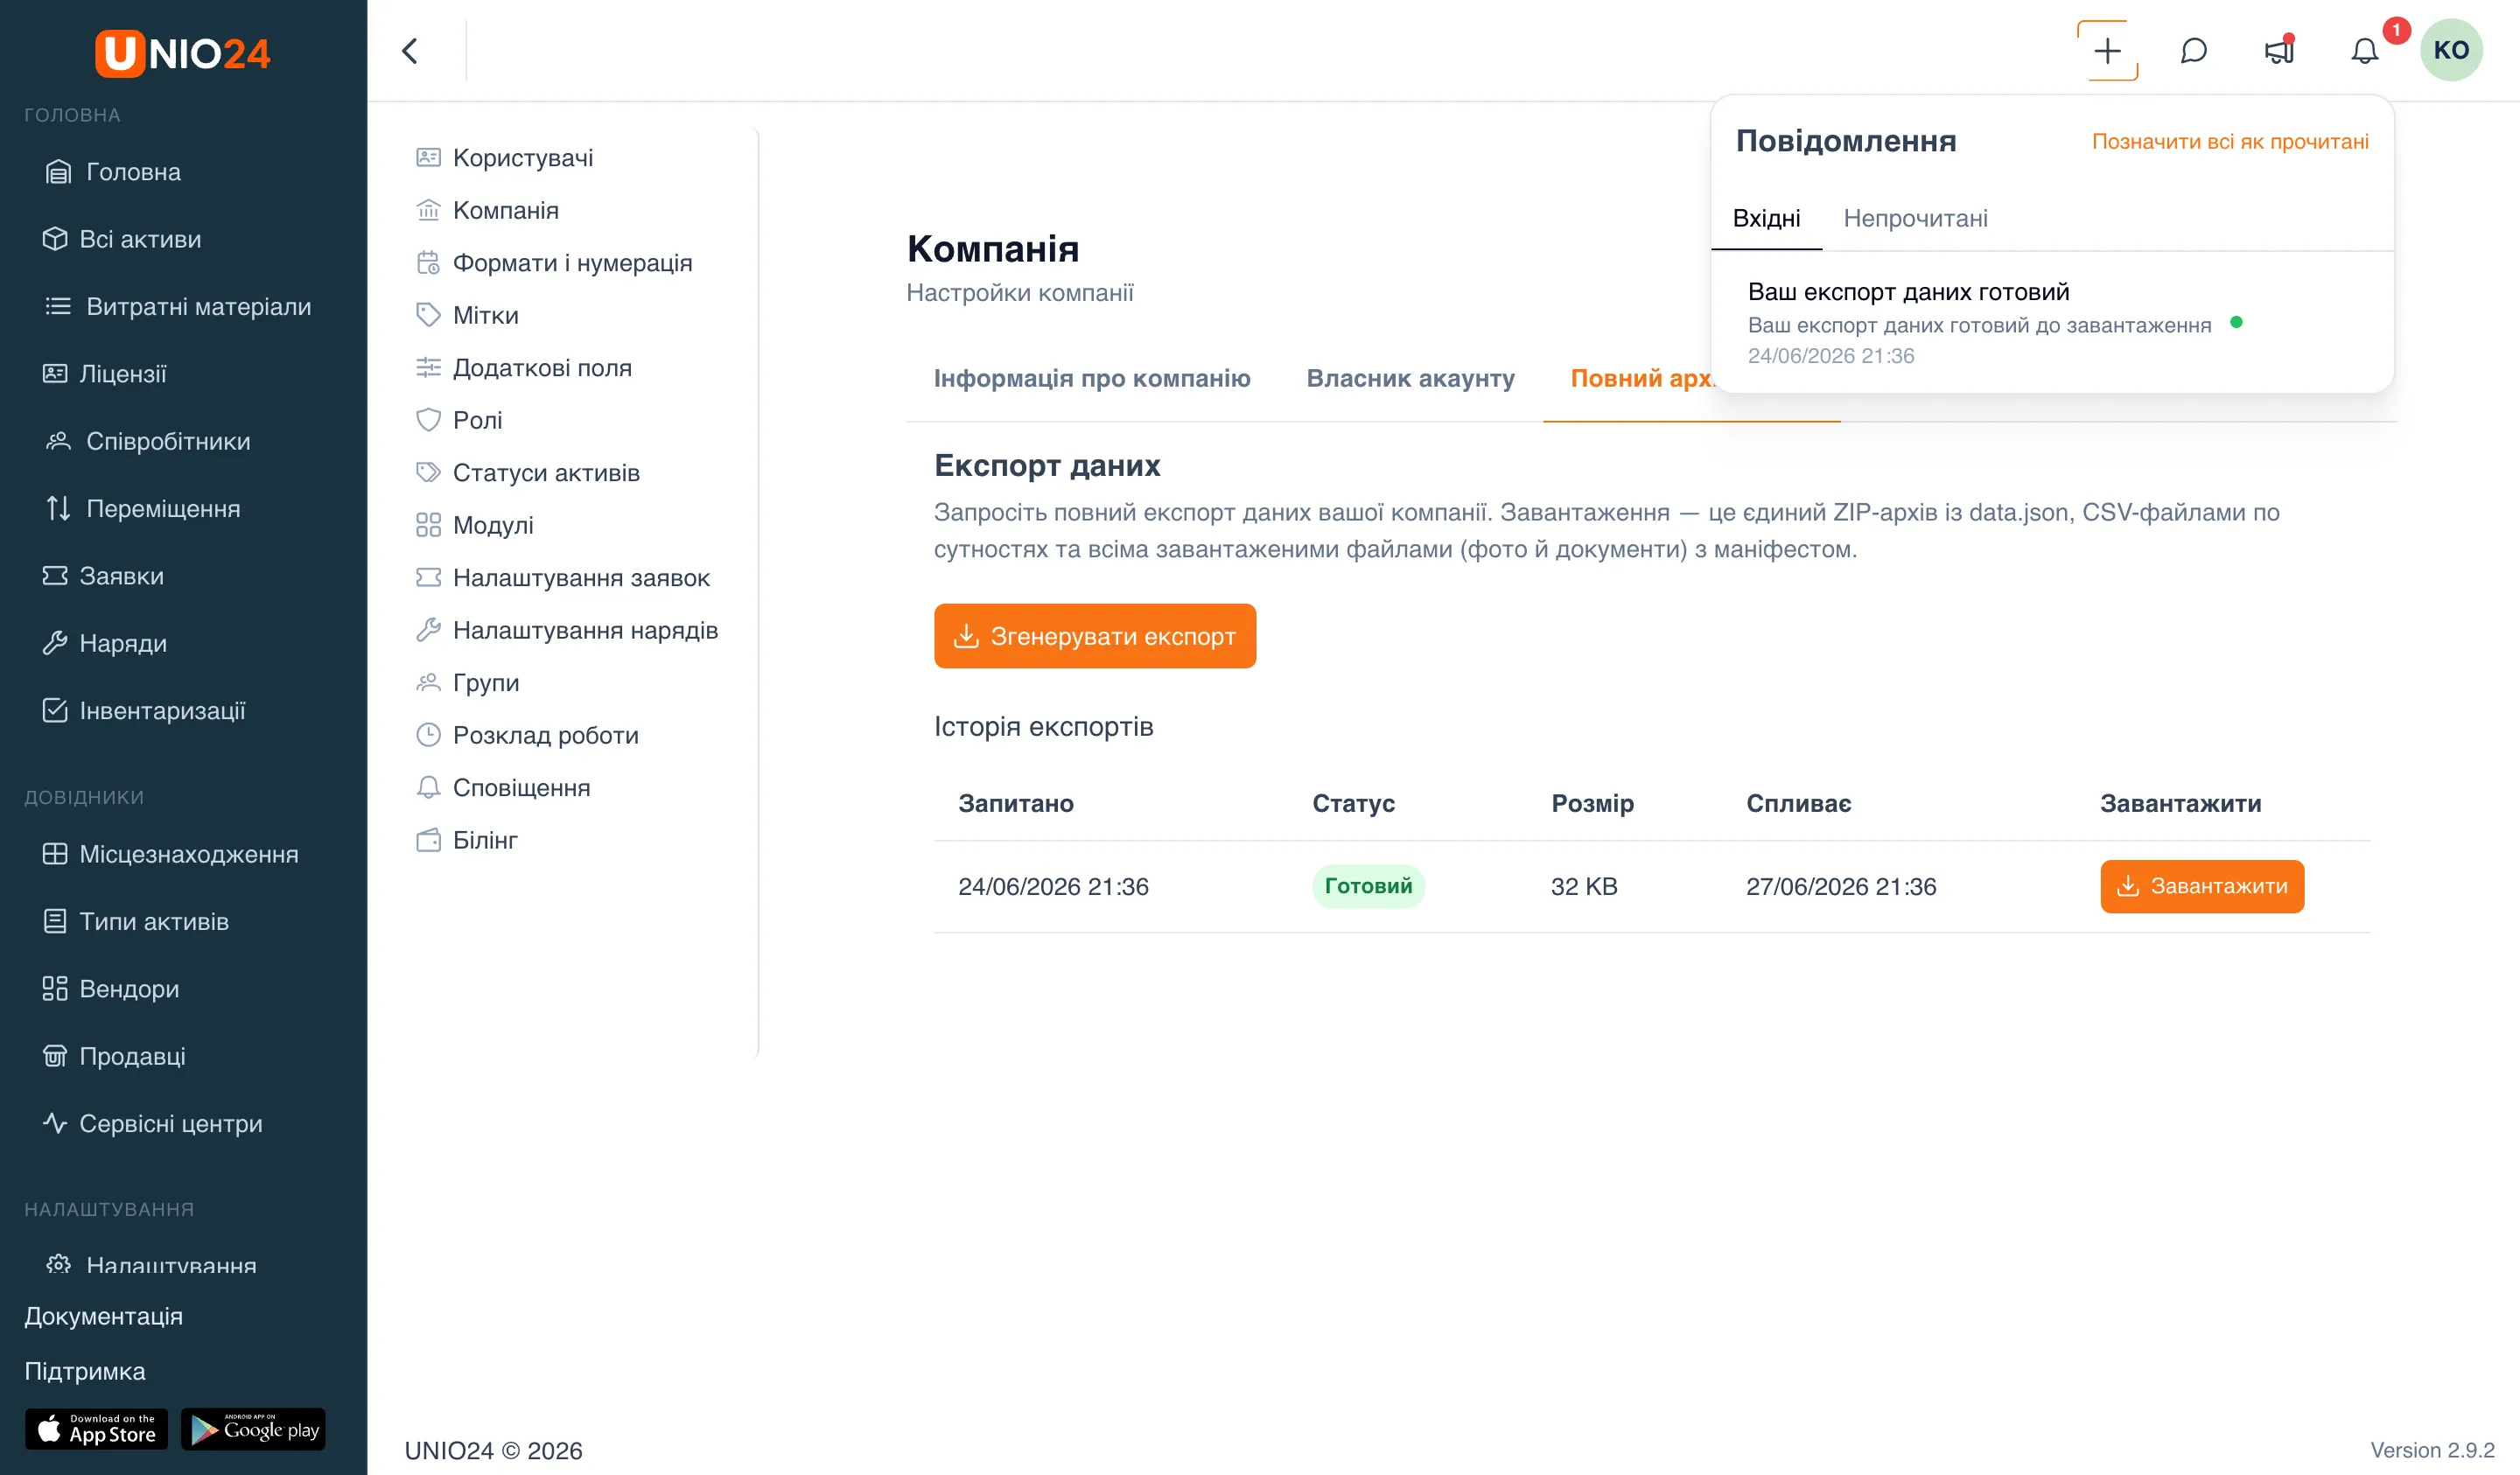Click the notifications bell icon
The height and width of the screenshot is (1475, 2520).
(2364, 50)
